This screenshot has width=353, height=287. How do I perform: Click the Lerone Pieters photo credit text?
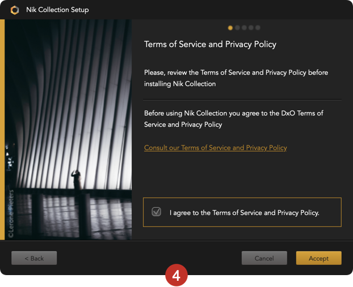(11, 213)
